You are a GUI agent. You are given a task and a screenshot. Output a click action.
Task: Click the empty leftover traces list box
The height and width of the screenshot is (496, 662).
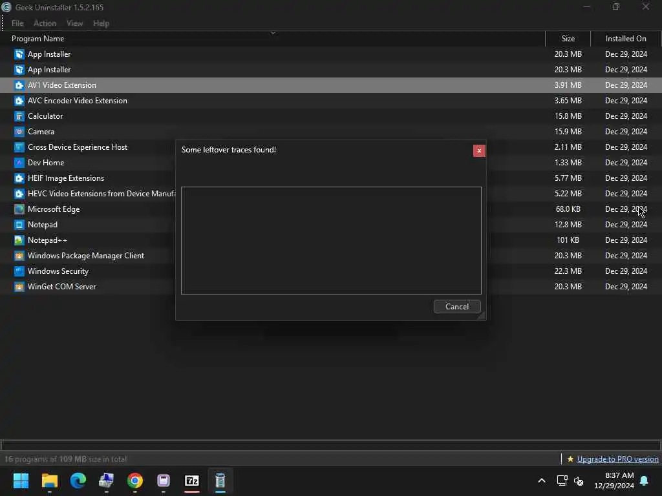click(x=331, y=240)
